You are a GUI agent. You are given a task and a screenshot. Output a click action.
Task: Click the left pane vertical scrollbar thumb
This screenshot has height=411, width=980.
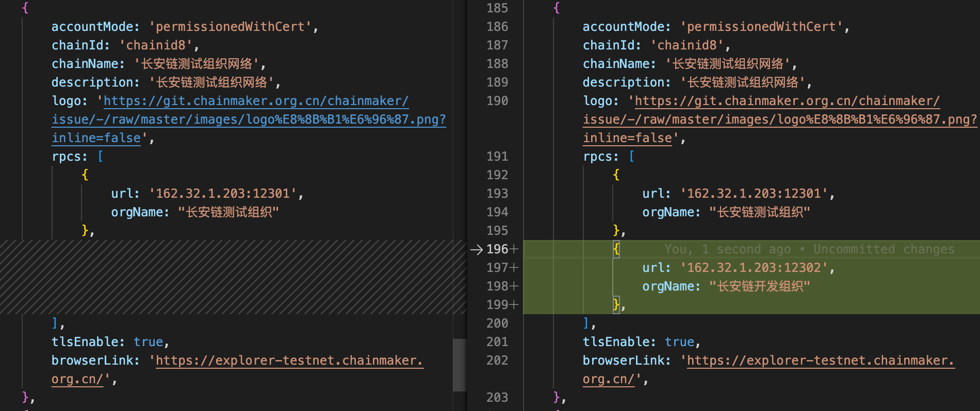[x=459, y=365]
